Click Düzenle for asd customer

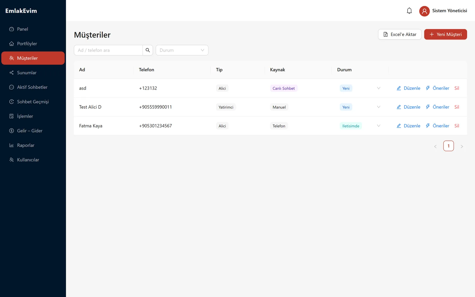pos(408,88)
